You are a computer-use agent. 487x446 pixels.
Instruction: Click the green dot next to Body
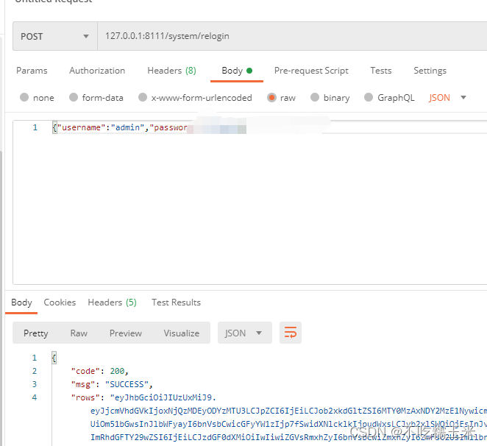pyautogui.click(x=249, y=71)
